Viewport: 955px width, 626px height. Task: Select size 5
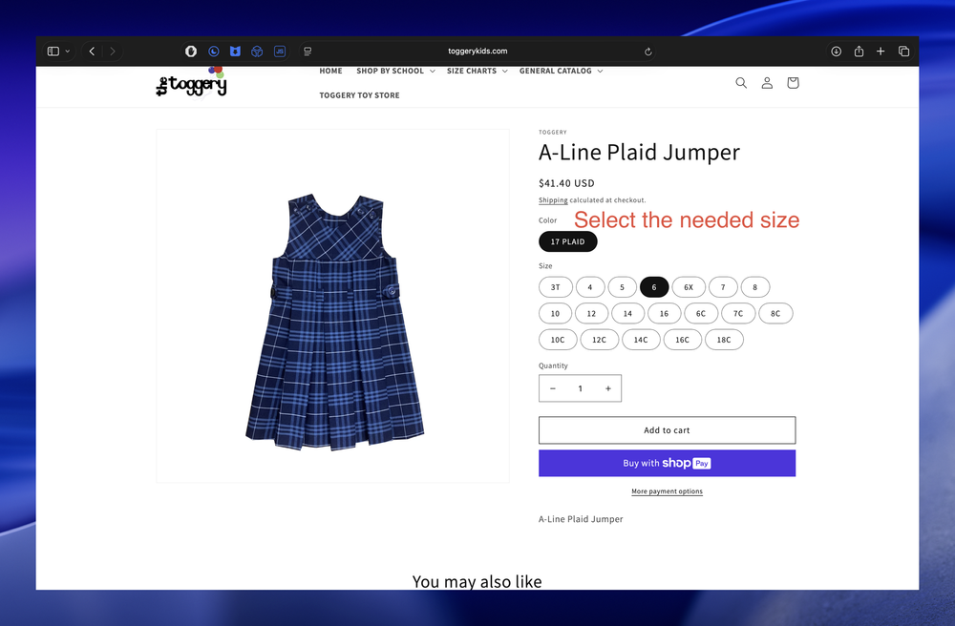point(622,287)
